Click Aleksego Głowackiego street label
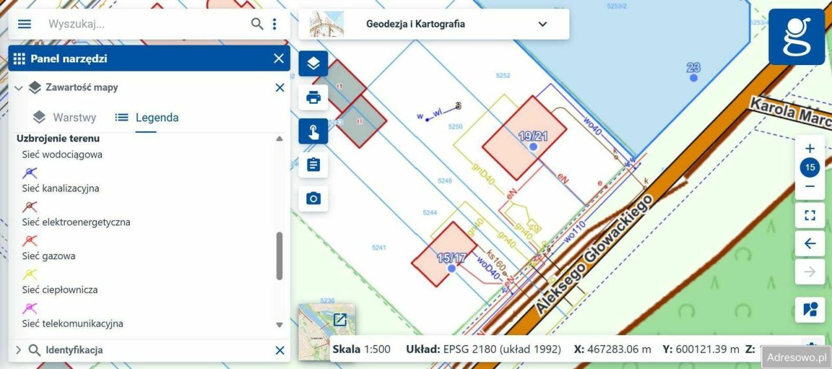Screen dimensions: 832x369 (x=593, y=255)
